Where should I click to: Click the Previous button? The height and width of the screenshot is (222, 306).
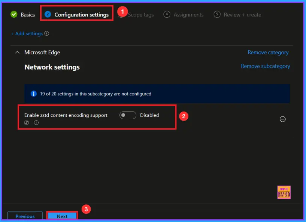tap(25, 216)
